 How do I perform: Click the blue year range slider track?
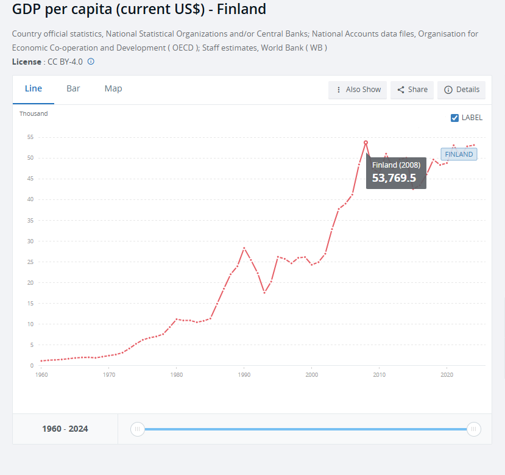[x=306, y=429]
